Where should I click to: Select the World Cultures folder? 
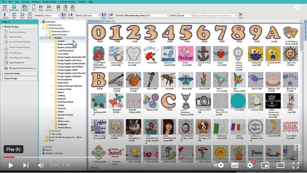point(64,127)
